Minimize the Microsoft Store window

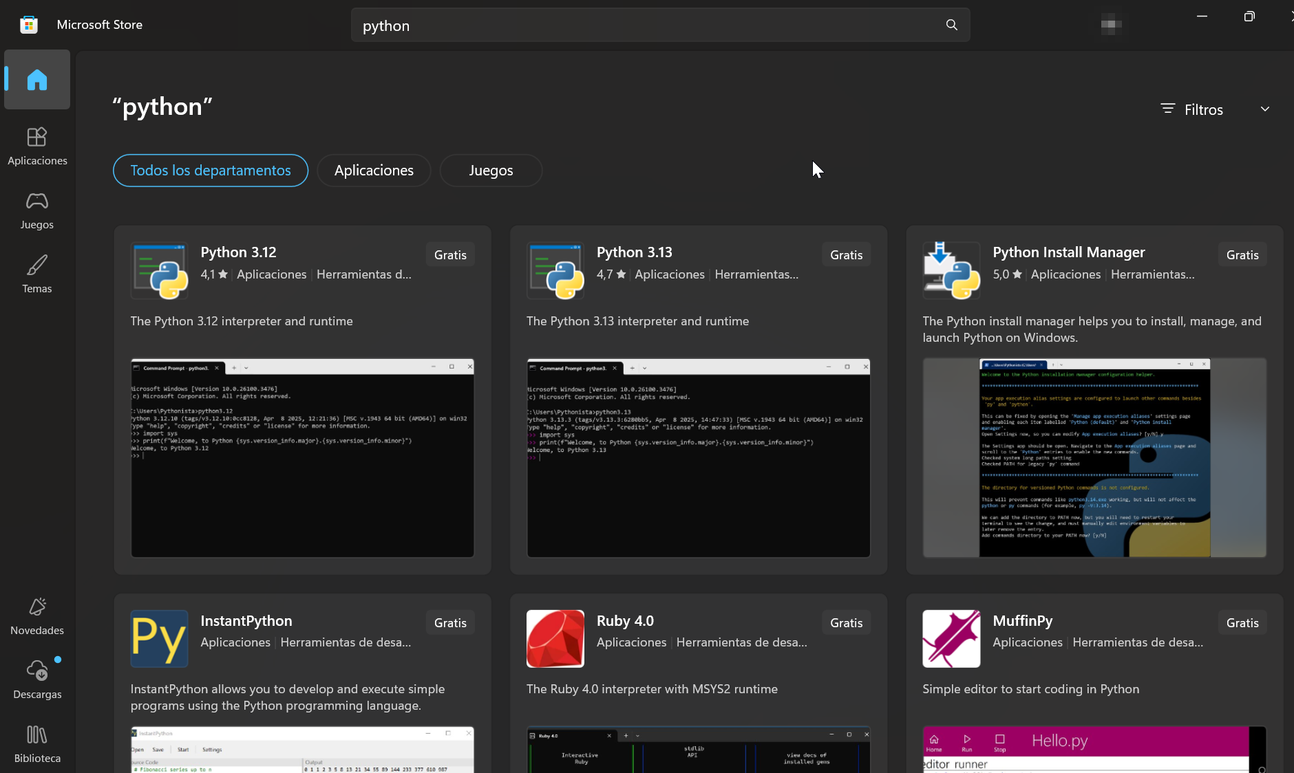click(x=1202, y=16)
